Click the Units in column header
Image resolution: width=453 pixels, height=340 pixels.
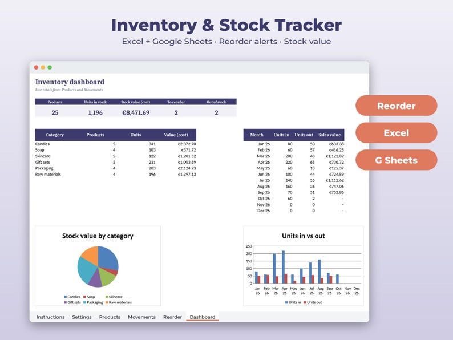281,135
